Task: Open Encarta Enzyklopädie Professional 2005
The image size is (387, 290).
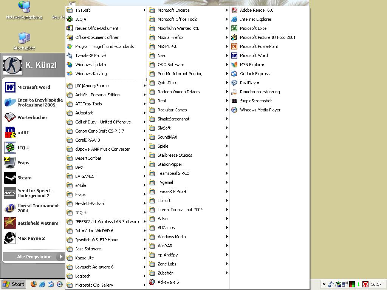Action: click(34, 102)
